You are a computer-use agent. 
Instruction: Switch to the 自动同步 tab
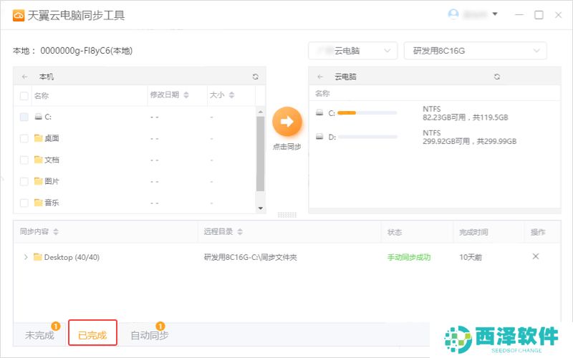150,335
